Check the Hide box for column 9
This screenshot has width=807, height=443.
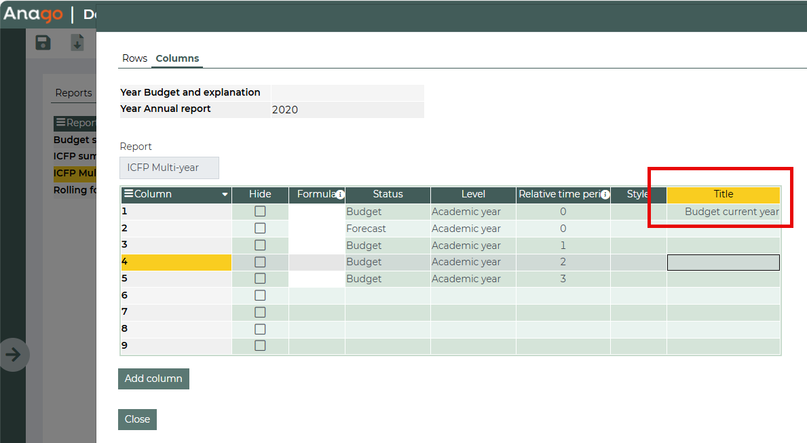coord(260,346)
